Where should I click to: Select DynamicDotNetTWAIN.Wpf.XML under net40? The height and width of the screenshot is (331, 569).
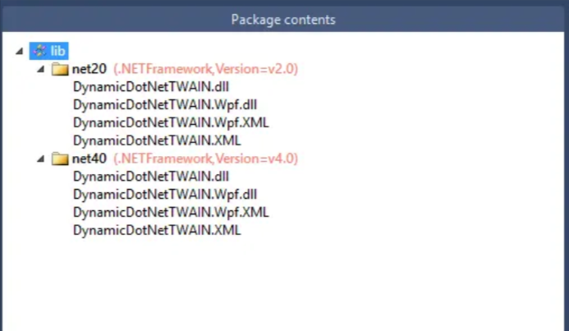(x=171, y=212)
